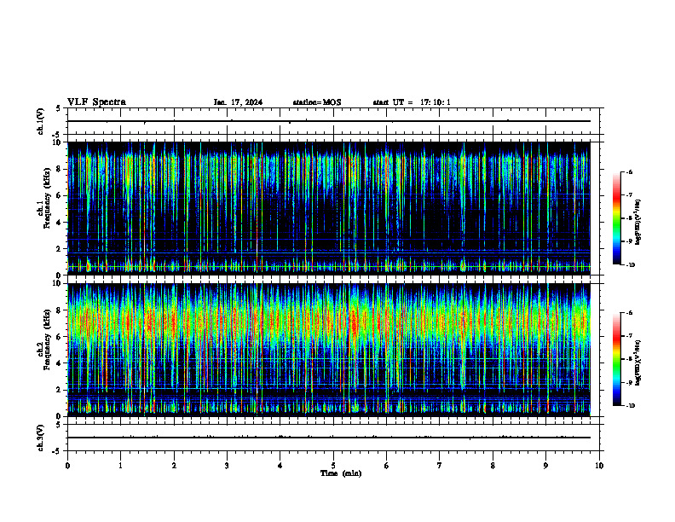Click the ch.1 frequency tick label "4"
This screenshot has width=675, height=522.
point(60,223)
